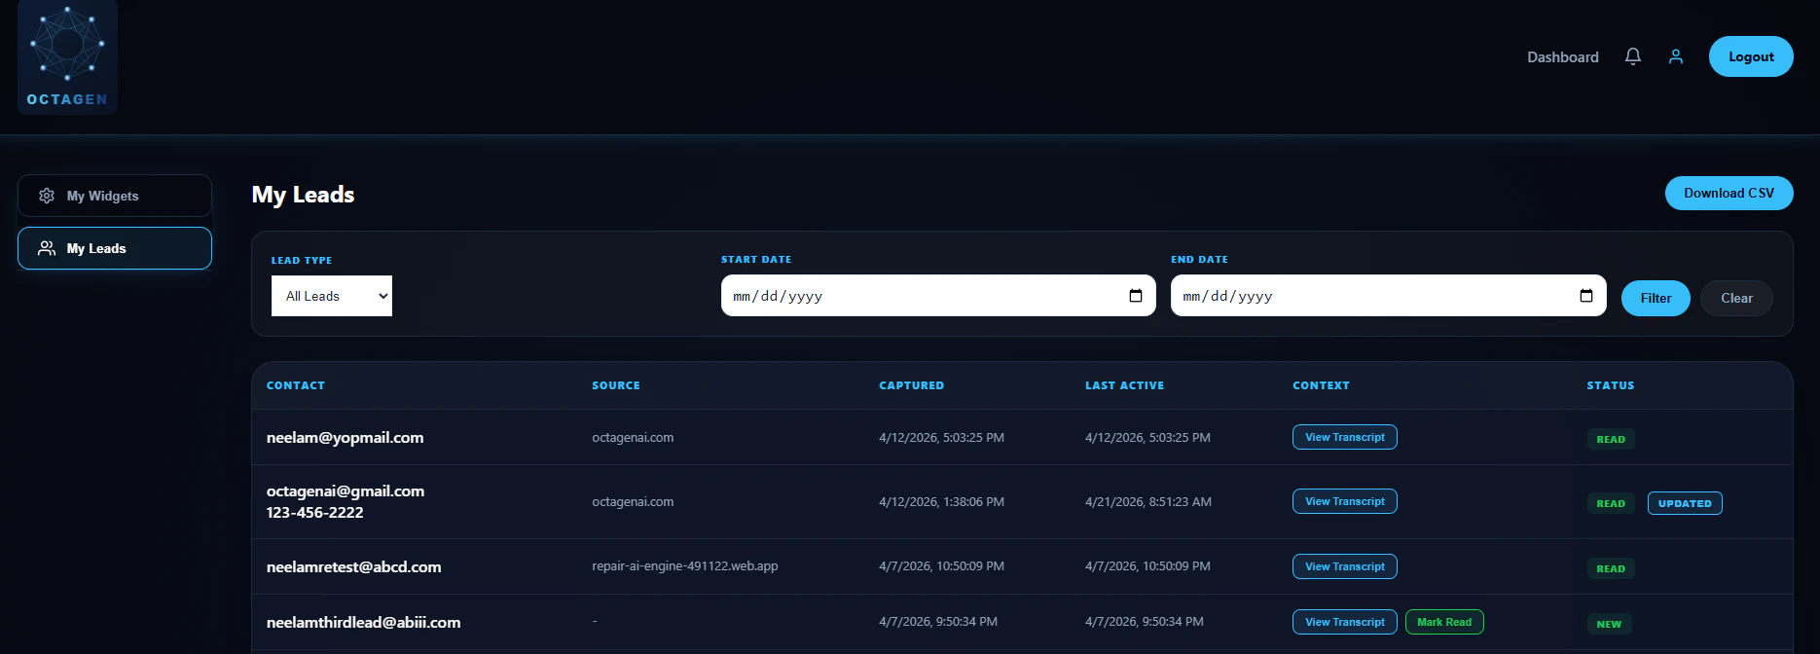View transcript for octagenai@gmail.com
This screenshot has width=1820, height=654.
click(1344, 501)
